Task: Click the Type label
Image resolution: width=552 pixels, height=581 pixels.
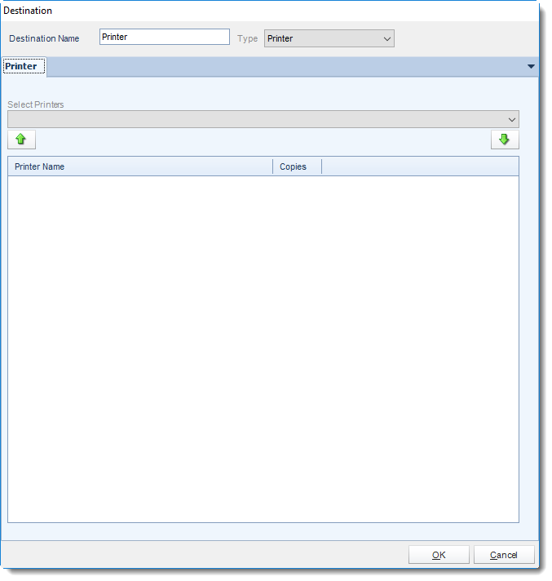Action: point(247,38)
